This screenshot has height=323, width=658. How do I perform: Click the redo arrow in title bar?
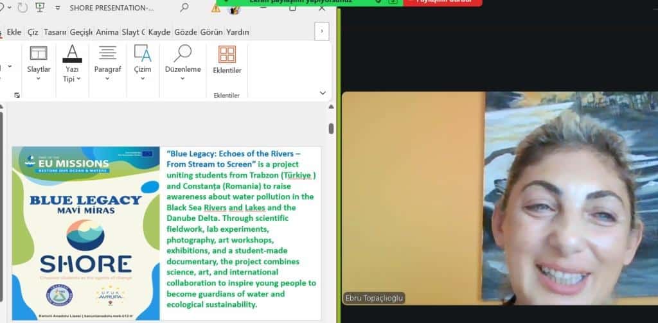22,8
